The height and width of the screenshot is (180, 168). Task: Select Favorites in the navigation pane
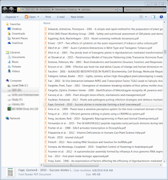click(x=15, y=24)
